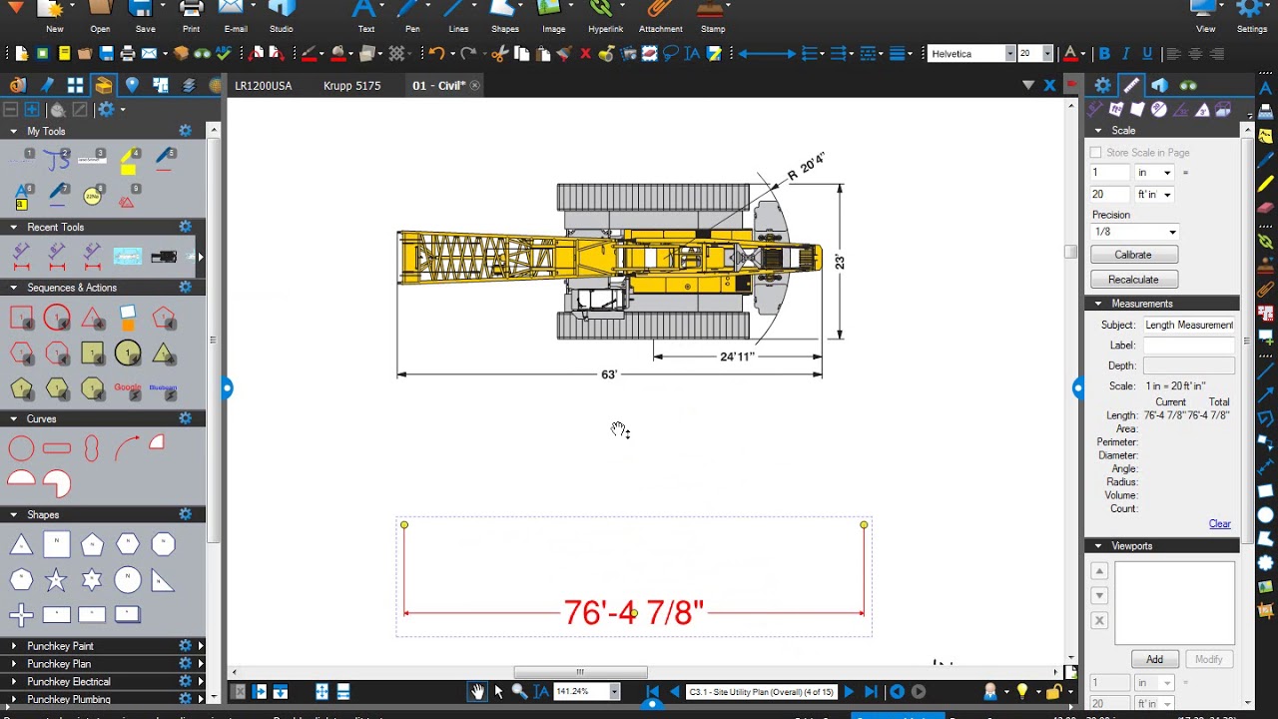Open the Thumbnails panel tab
The image size is (1278, 719).
point(75,85)
